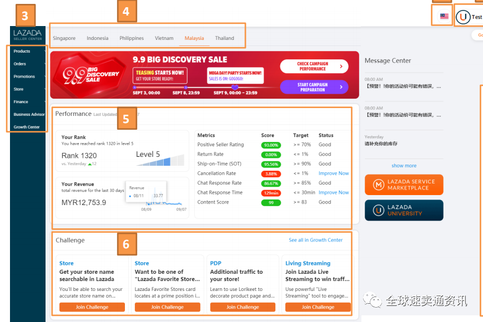The height and width of the screenshot is (322, 483).
Task: Open the Philippines country tab
Action: click(x=132, y=38)
